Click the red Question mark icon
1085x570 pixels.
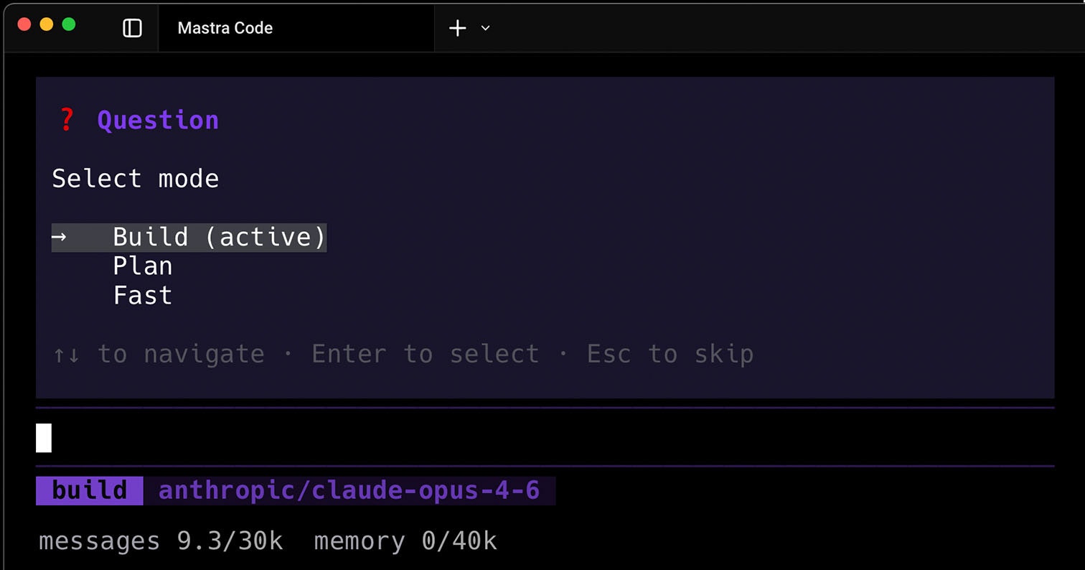click(x=65, y=119)
